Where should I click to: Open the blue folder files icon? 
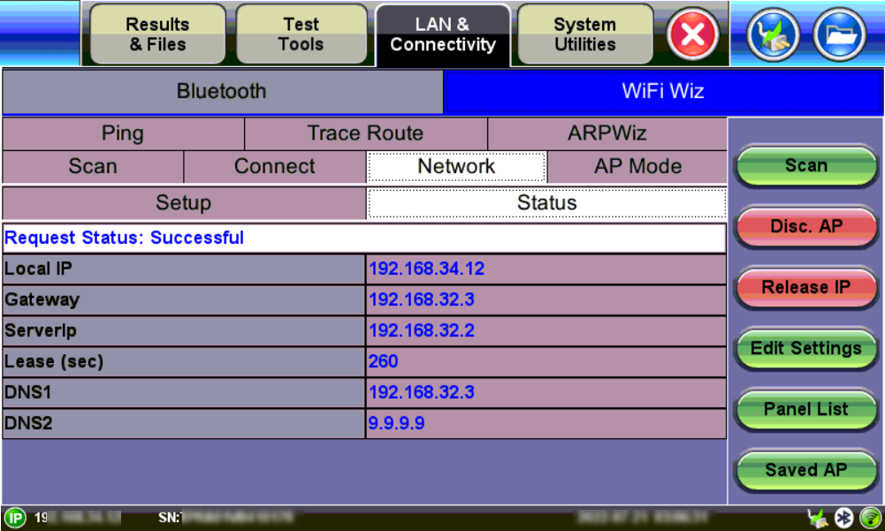pos(839,34)
